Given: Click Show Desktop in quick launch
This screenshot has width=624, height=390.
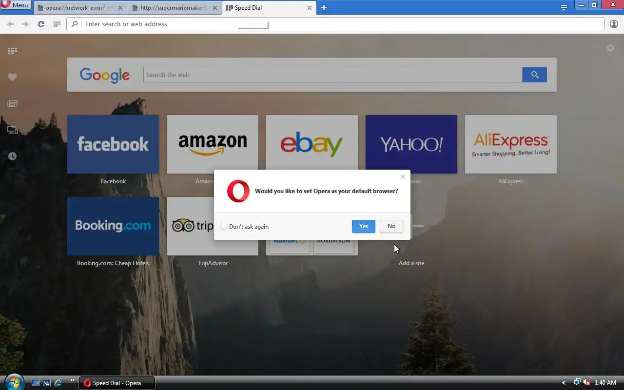Looking at the screenshot, I should pyautogui.click(x=36, y=383).
